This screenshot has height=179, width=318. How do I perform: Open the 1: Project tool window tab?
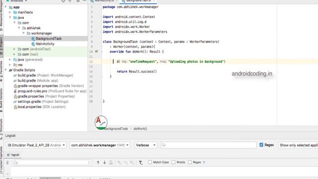coord(1,46)
